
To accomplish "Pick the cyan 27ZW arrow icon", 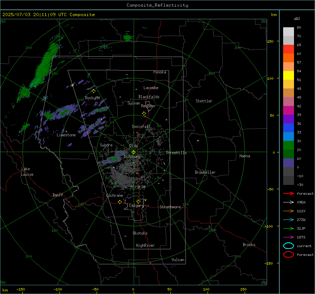I will [288, 220].
